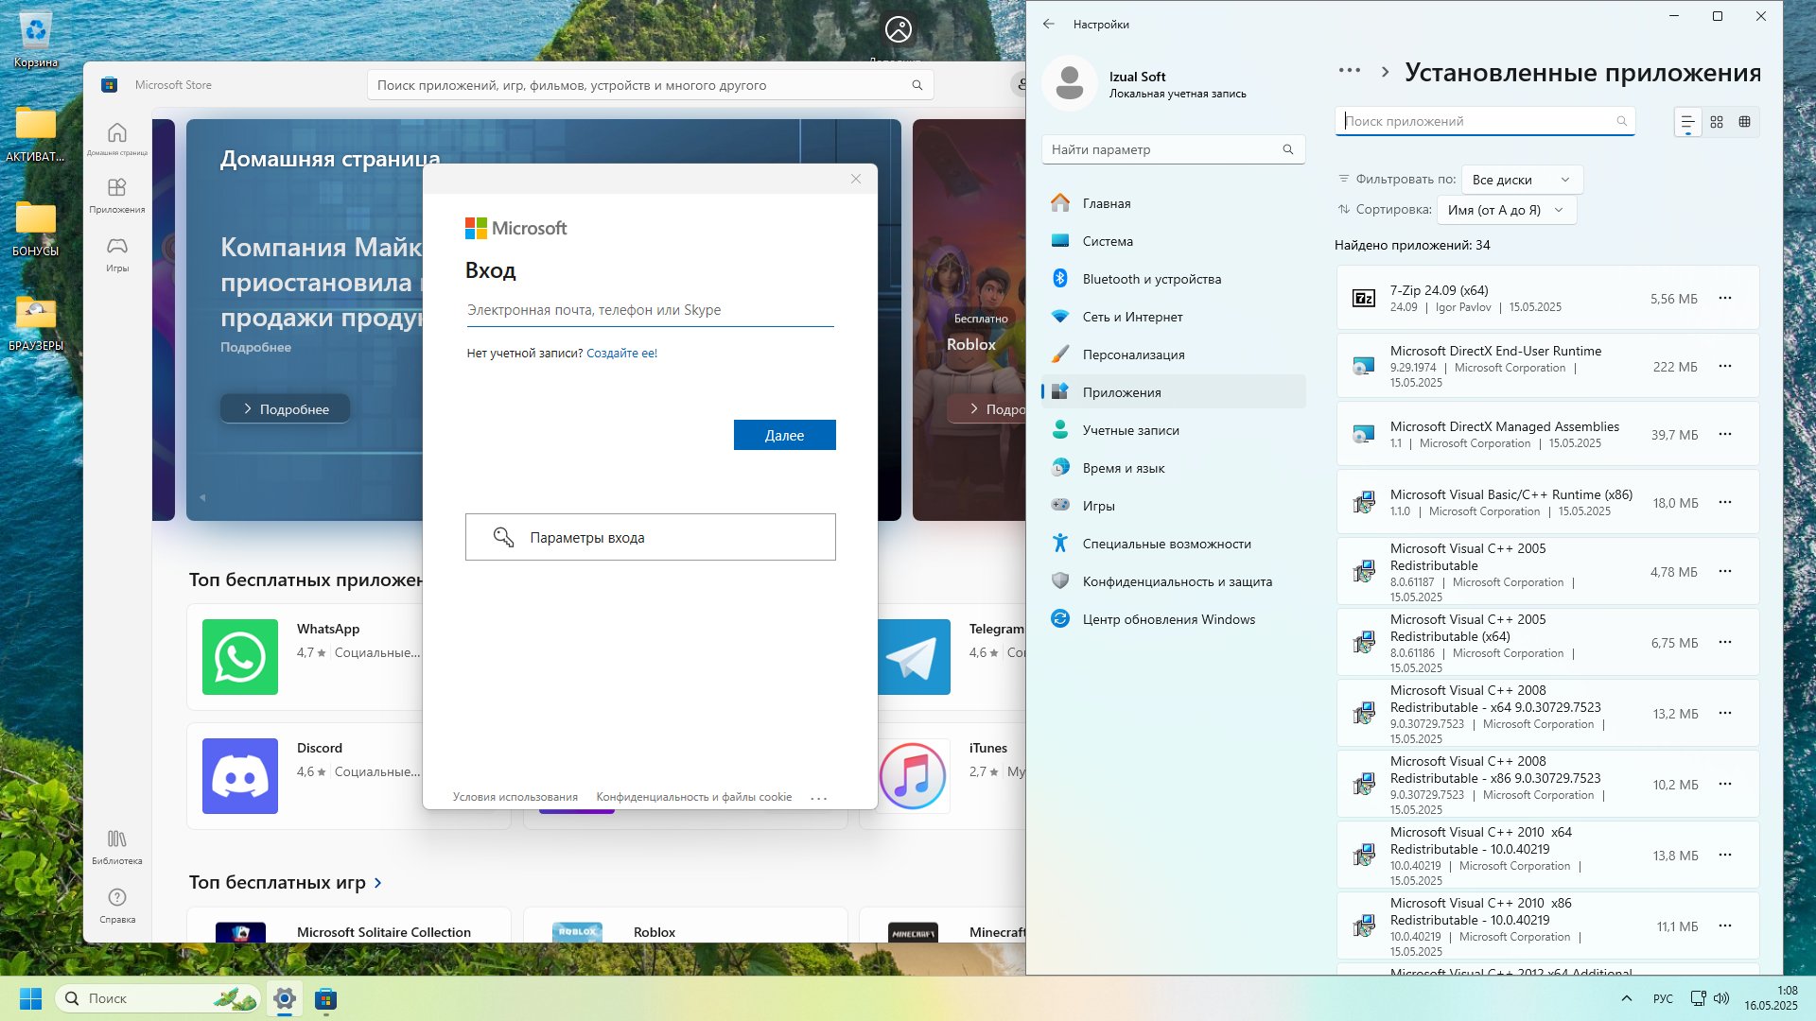Select Сеть и Интернет in Settings
This screenshot has width=1816, height=1021.
point(1173,317)
